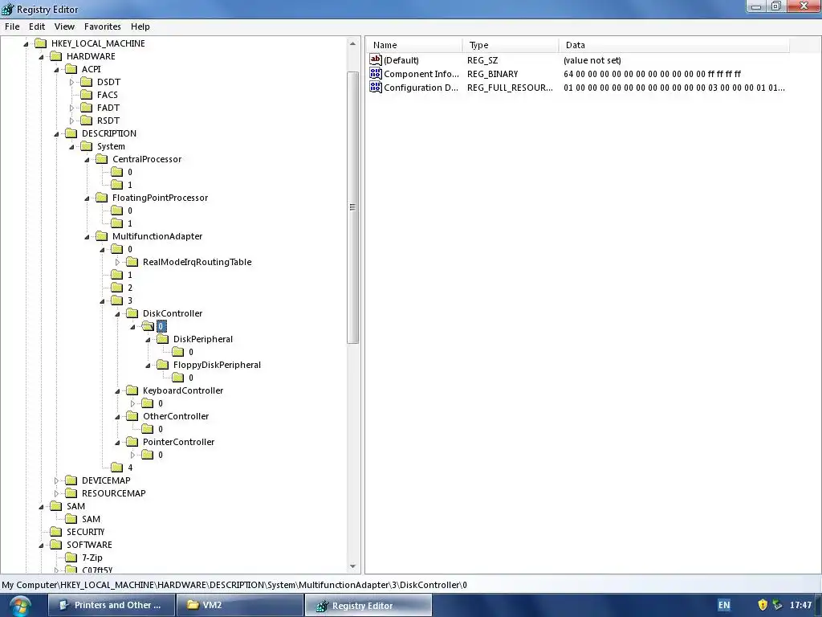The width and height of the screenshot is (822, 617).
Task: Select REG_FULL_RESOUR... type cell
Action: (x=510, y=88)
